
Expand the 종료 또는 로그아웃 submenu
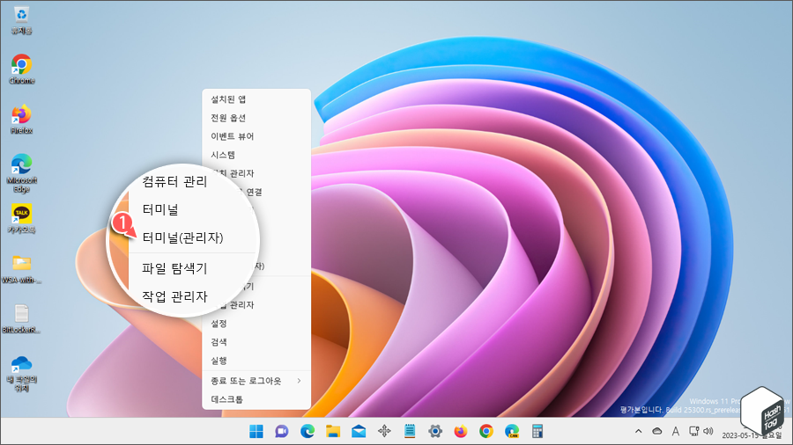coord(256,381)
